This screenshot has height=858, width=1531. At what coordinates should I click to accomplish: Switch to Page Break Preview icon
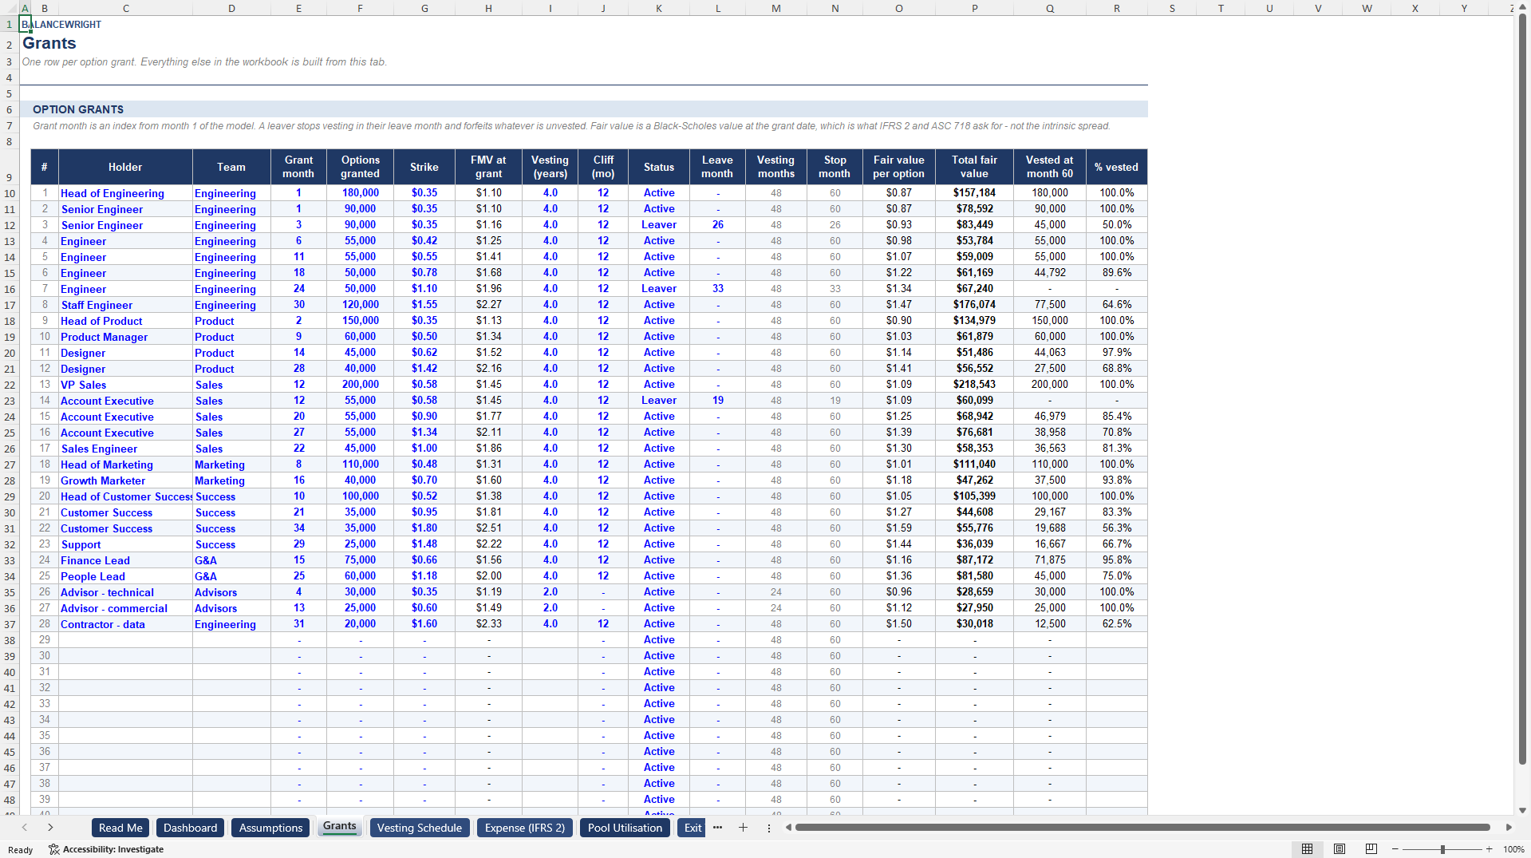coord(1371,849)
